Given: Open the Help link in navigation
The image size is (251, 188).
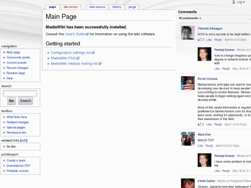Looking at the screenshot, I should click(10, 78).
